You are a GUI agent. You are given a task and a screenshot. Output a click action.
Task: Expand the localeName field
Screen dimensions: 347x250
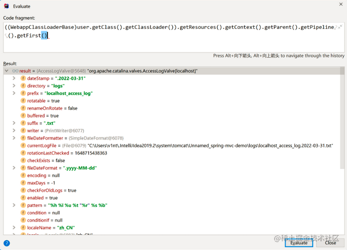click(14, 228)
